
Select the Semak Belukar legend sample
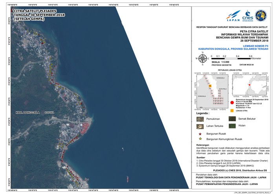click(232, 119)
